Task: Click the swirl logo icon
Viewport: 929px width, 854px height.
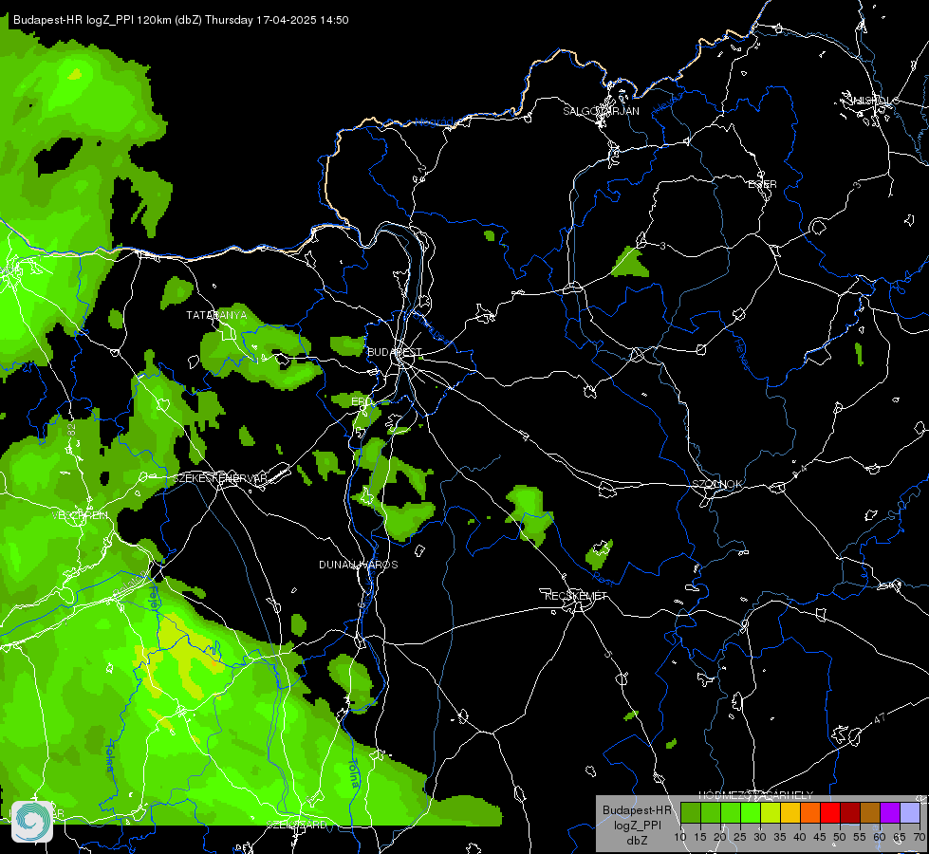Action: click(32, 821)
